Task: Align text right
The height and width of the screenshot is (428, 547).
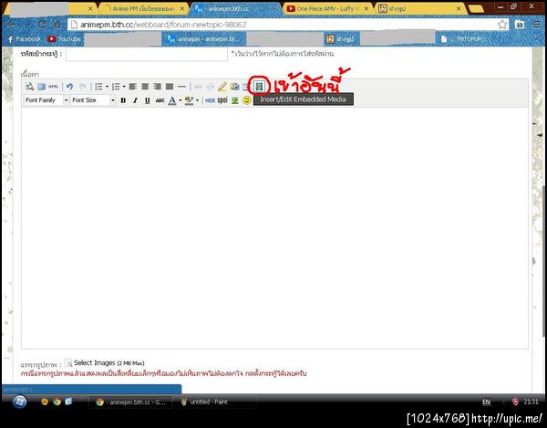Action: [x=157, y=87]
